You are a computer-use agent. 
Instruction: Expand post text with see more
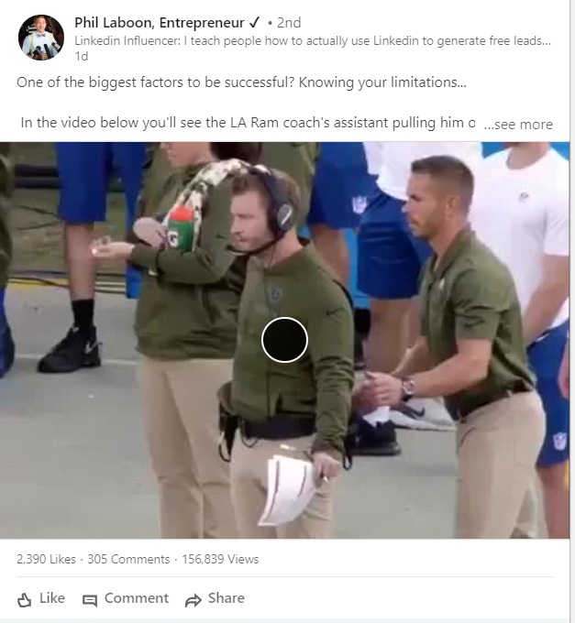(518, 125)
